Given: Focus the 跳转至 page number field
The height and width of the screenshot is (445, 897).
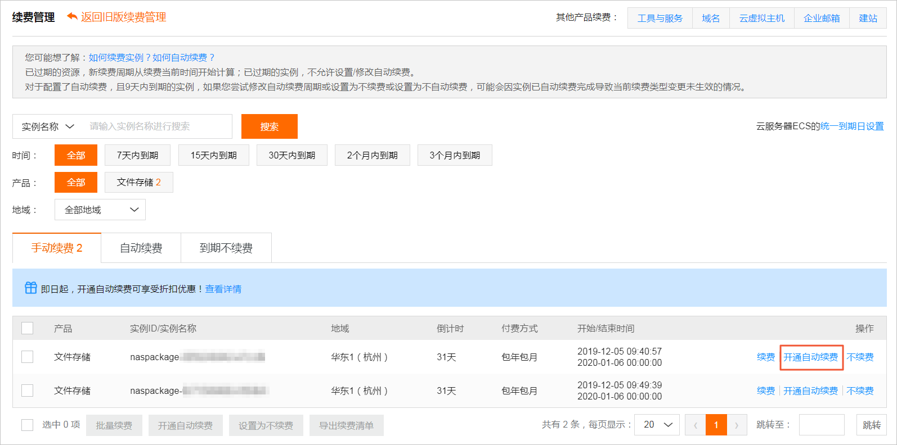Looking at the screenshot, I should (x=822, y=425).
